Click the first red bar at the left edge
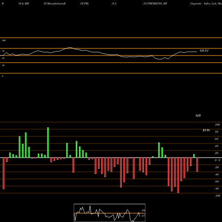Screen dimensions: 222x222 click(4, 173)
